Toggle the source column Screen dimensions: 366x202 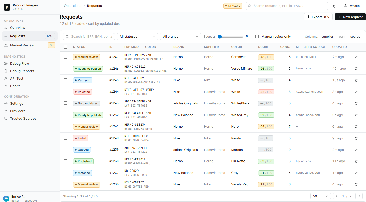pyautogui.click(x=355, y=37)
